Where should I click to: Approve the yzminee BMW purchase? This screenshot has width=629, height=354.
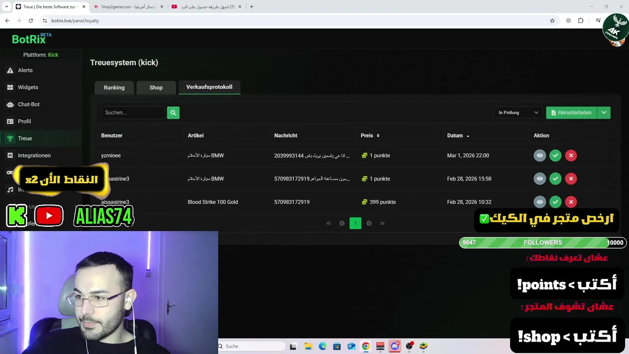pyautogui.click(x=555, y=155)
